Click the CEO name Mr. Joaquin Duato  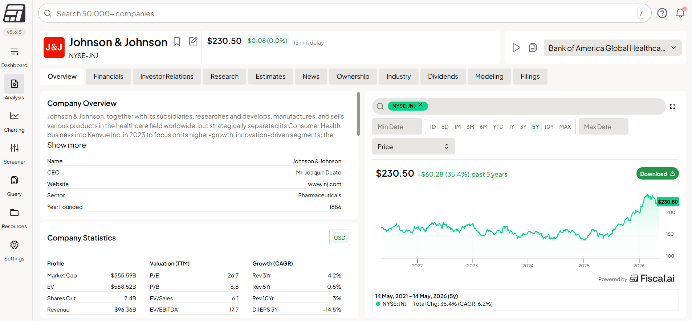(x=318, y=173)
